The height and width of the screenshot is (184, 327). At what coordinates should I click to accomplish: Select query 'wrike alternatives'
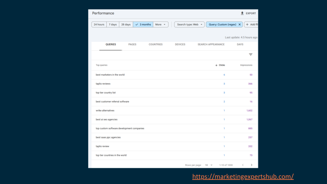pyautogui.click(x=105, y=111)
